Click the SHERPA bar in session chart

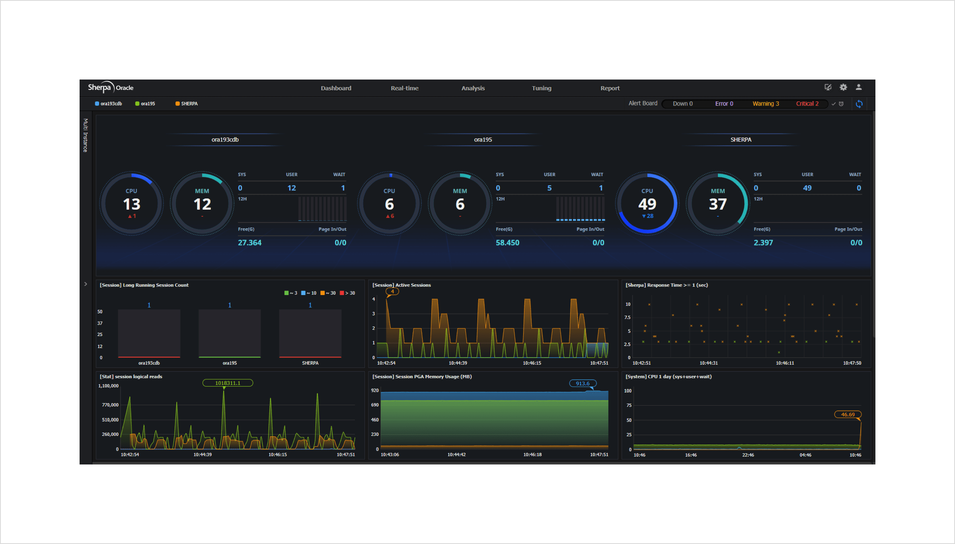(x=310, y=333)
